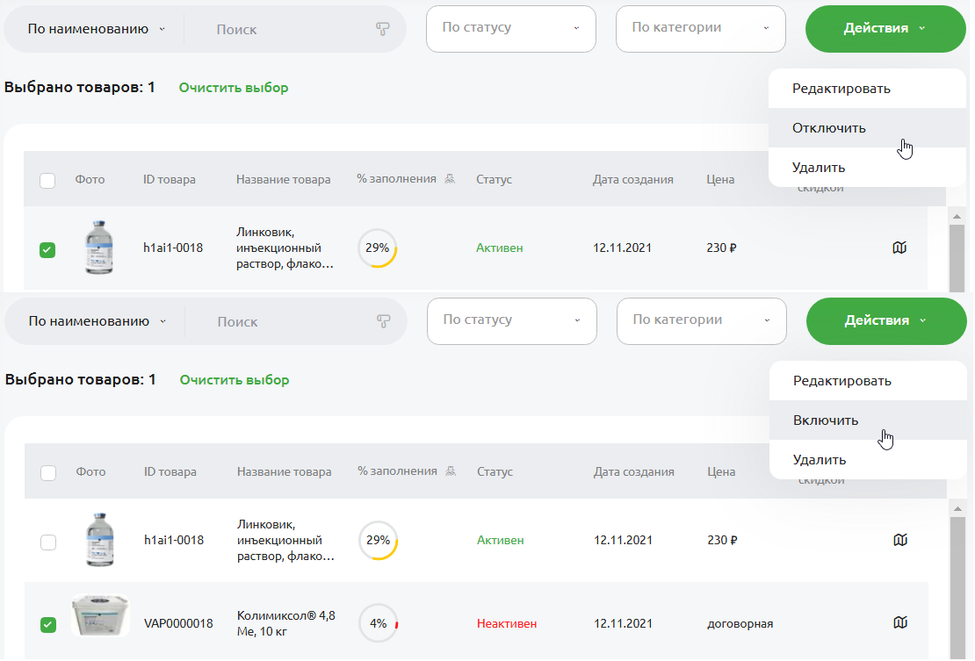
Task: Open map icon in the unchecked h1ai1-0018 row
Action: point(900,540)
